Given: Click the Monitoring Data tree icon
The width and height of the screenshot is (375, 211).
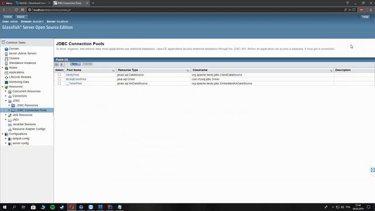Looking at the screenshot, I should (6, 82).
